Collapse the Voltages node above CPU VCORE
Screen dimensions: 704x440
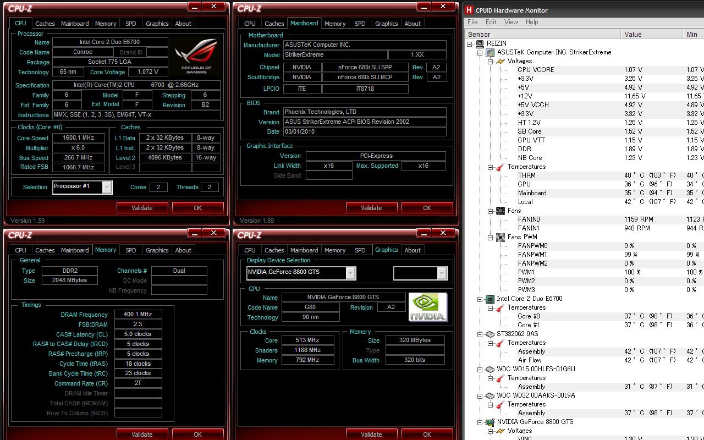[x=490, y=61]
